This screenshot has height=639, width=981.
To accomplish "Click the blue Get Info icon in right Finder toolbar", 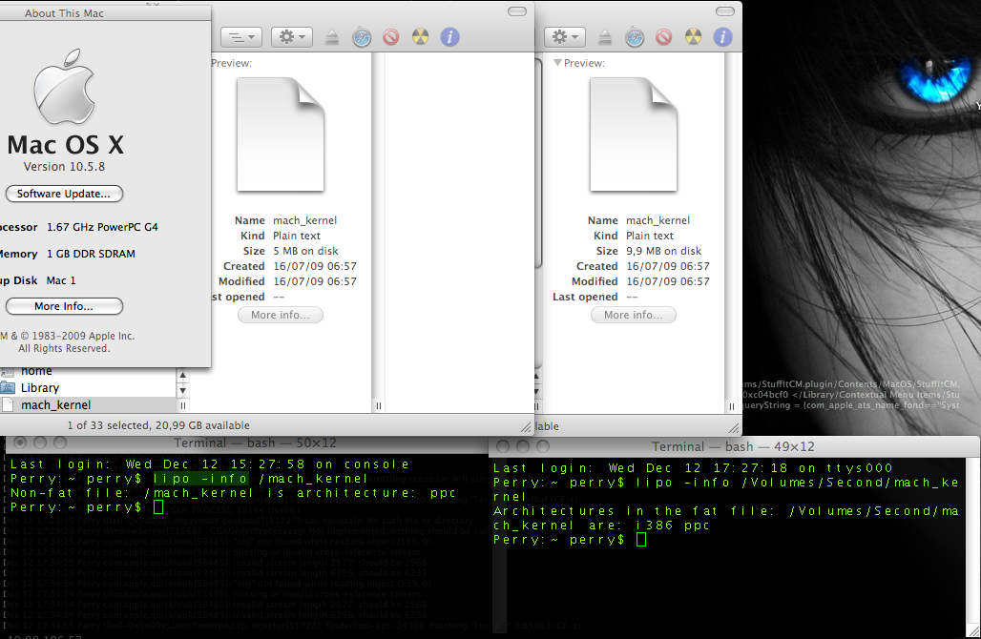I will (722, 37).
